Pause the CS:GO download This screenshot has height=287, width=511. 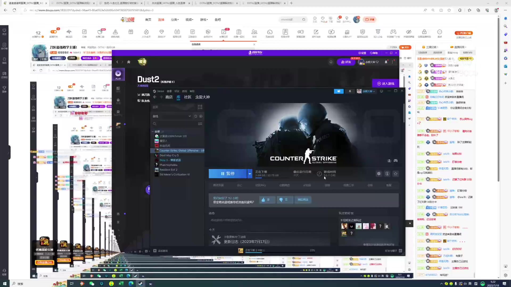228,174
